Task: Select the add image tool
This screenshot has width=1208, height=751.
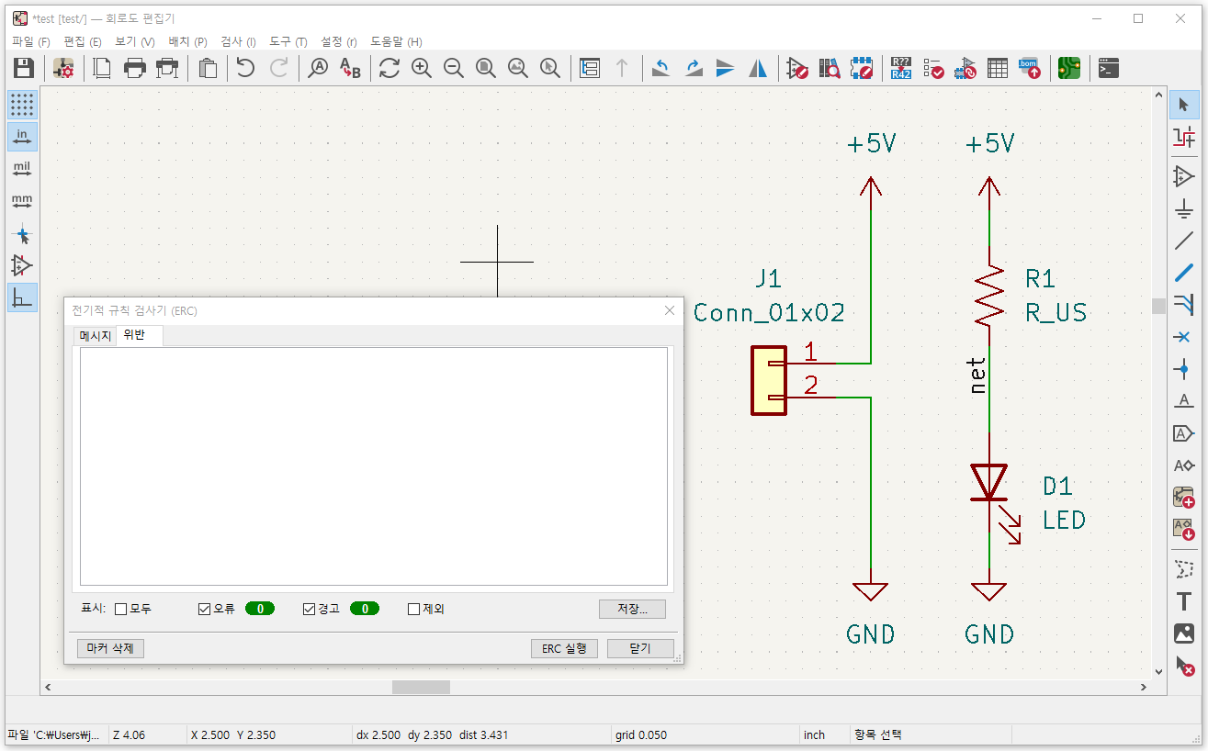Action: [x=1184, y=633]
